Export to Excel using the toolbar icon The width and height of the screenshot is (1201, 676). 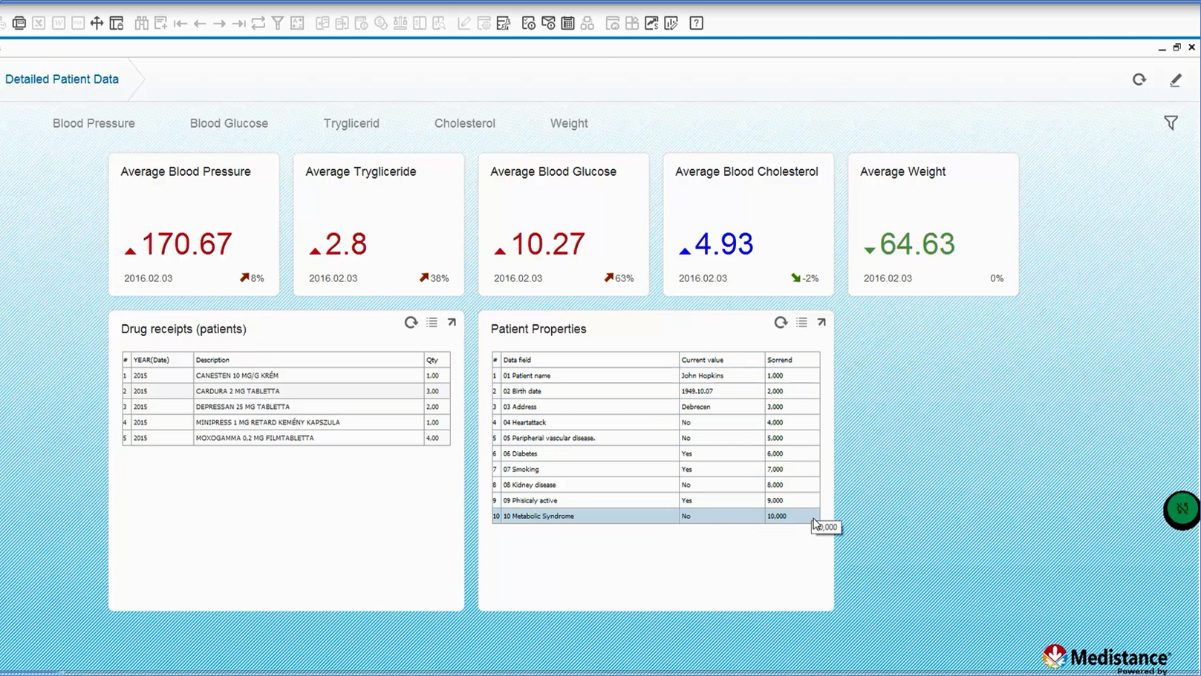(x=39, y=23)
